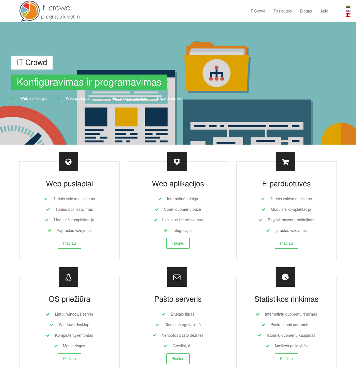
Task: Click 'Internetinių duomenų rinkimas' list item
Action: point(291,314)
